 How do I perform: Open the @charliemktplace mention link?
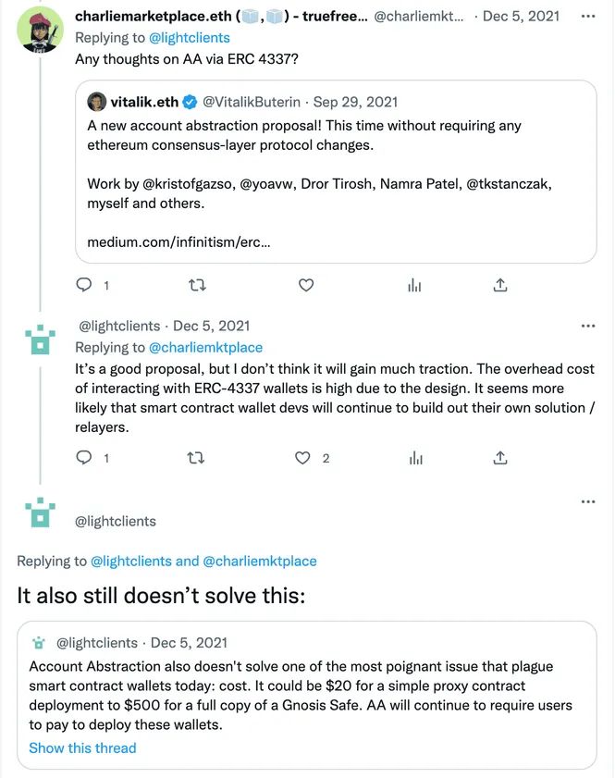tap(205, 347)
